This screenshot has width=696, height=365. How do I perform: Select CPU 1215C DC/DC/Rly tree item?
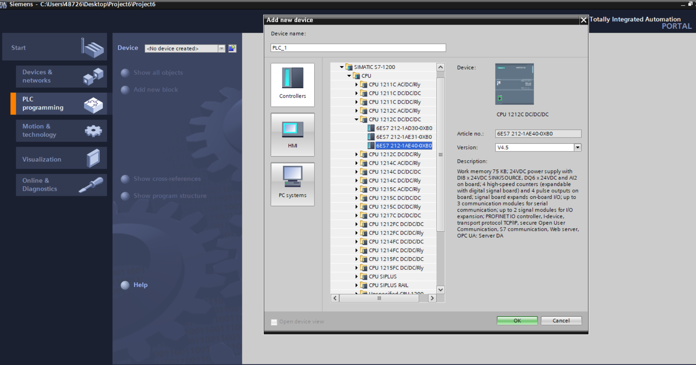point(395,207)
